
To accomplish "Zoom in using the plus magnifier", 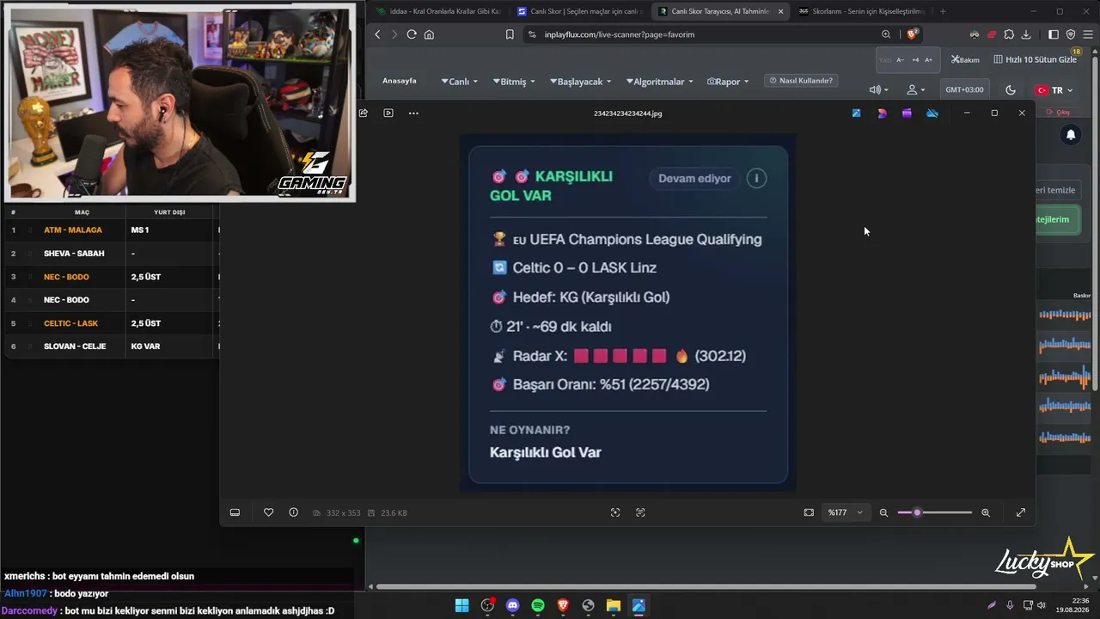I will (986, 512).
